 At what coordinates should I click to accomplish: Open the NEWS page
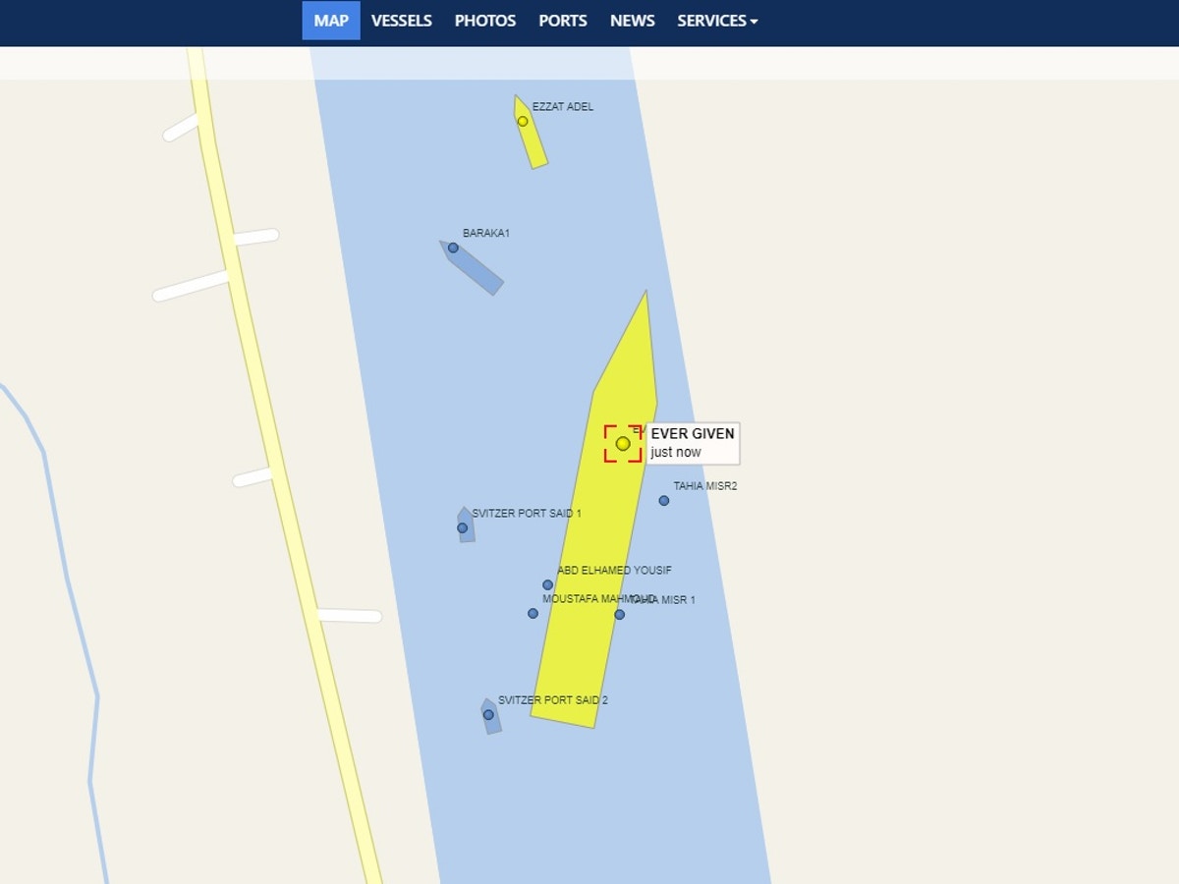[633, 21]
